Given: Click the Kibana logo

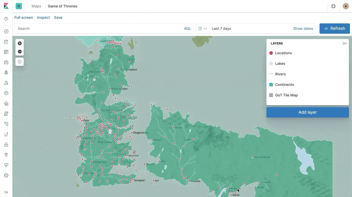Looking at the screenshot, I should (6, 6).
